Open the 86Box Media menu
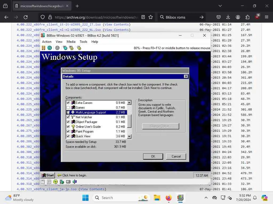273x204 pixels. coord(71,42)
